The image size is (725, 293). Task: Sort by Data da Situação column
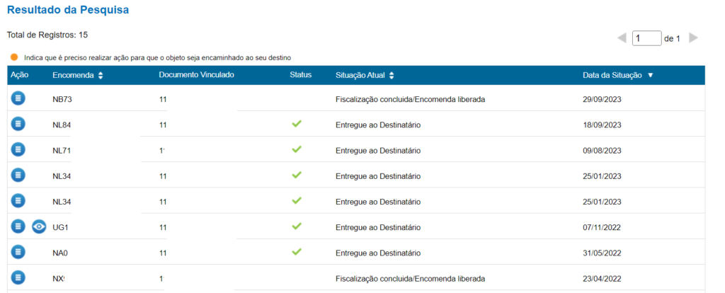(650, 75)
